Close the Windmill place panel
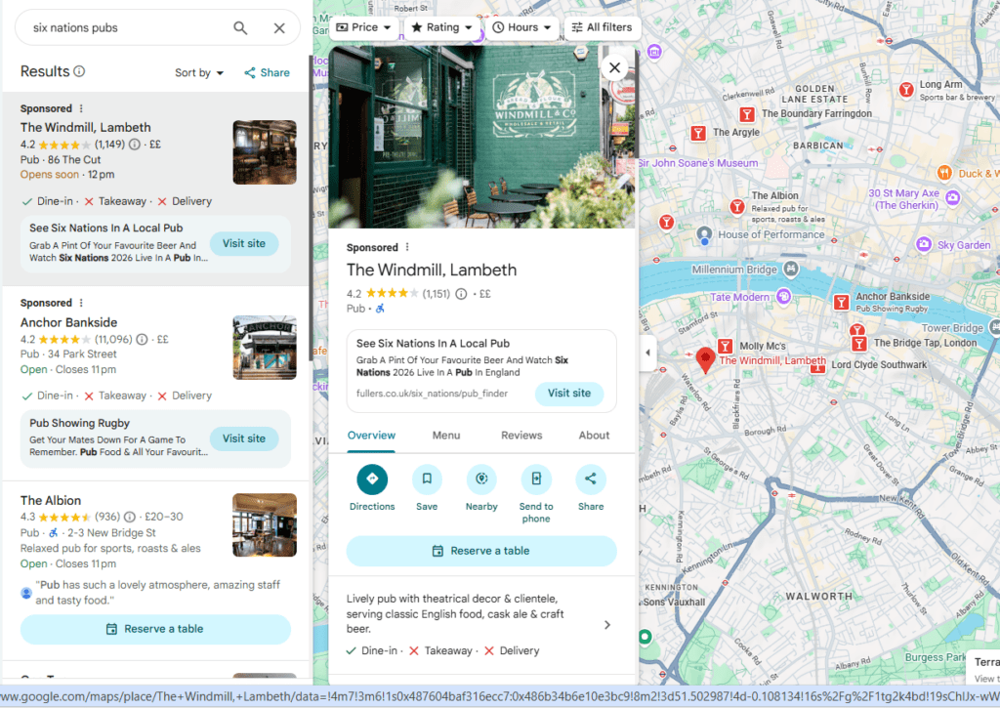1000x708 pixels. click(614, 67)
